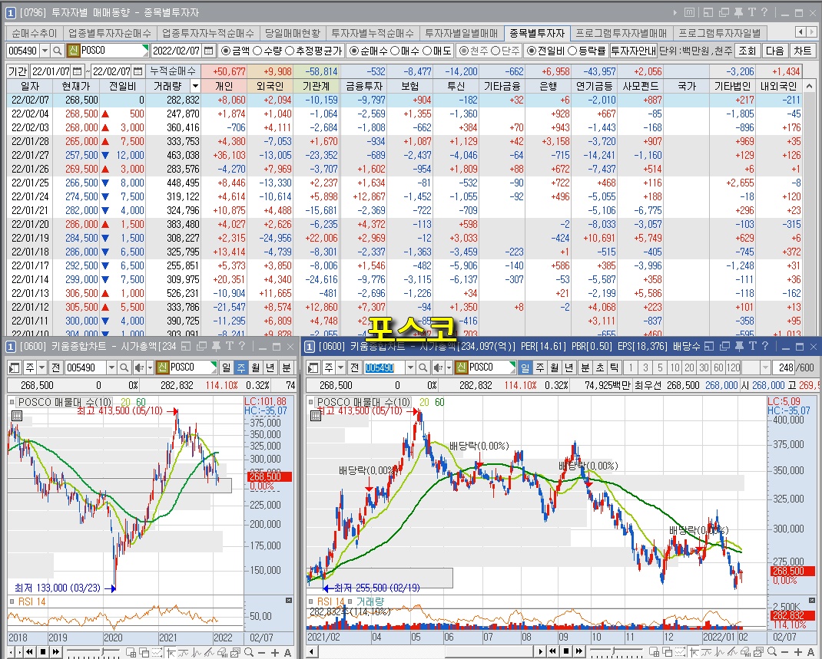Click zoom magnifier in right chart bottom toolbar

point(771,651)
